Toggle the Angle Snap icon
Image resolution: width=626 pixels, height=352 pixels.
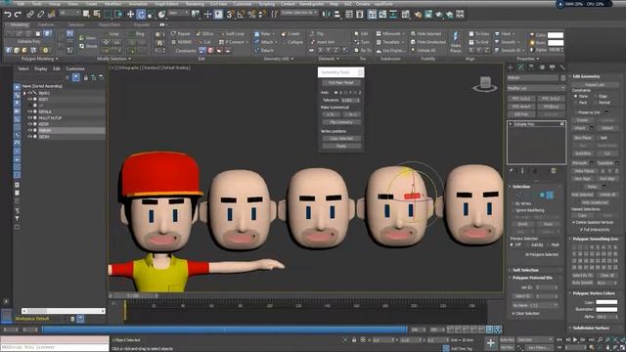coord(241,15)
